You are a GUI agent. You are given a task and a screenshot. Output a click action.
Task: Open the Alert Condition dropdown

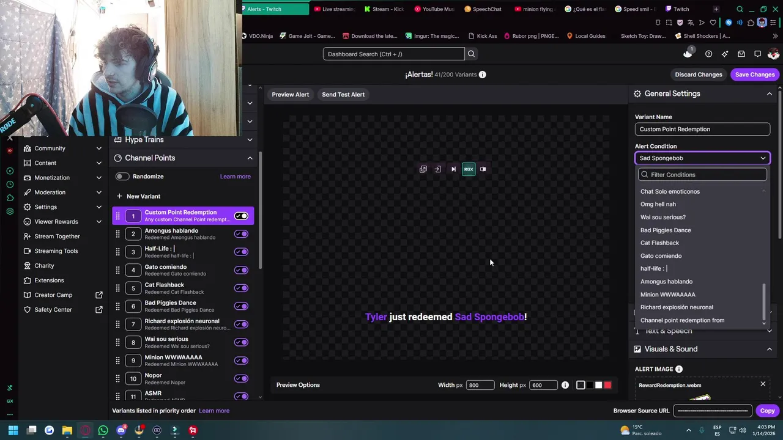[x=702, y=158]
